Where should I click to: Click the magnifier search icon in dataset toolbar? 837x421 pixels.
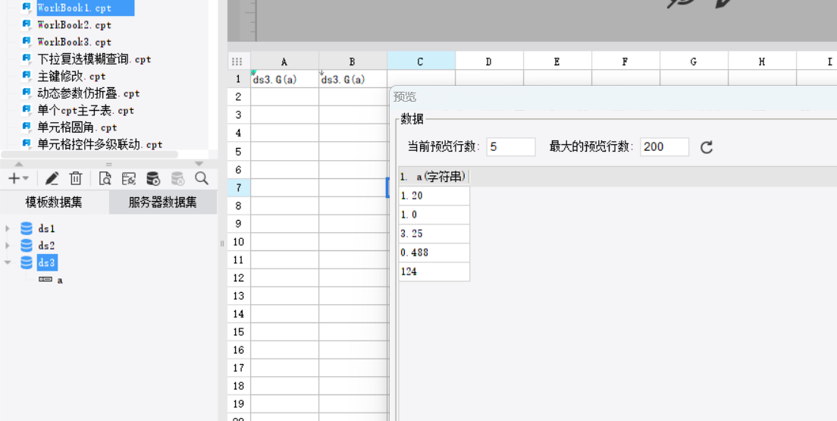pos(201,178)
